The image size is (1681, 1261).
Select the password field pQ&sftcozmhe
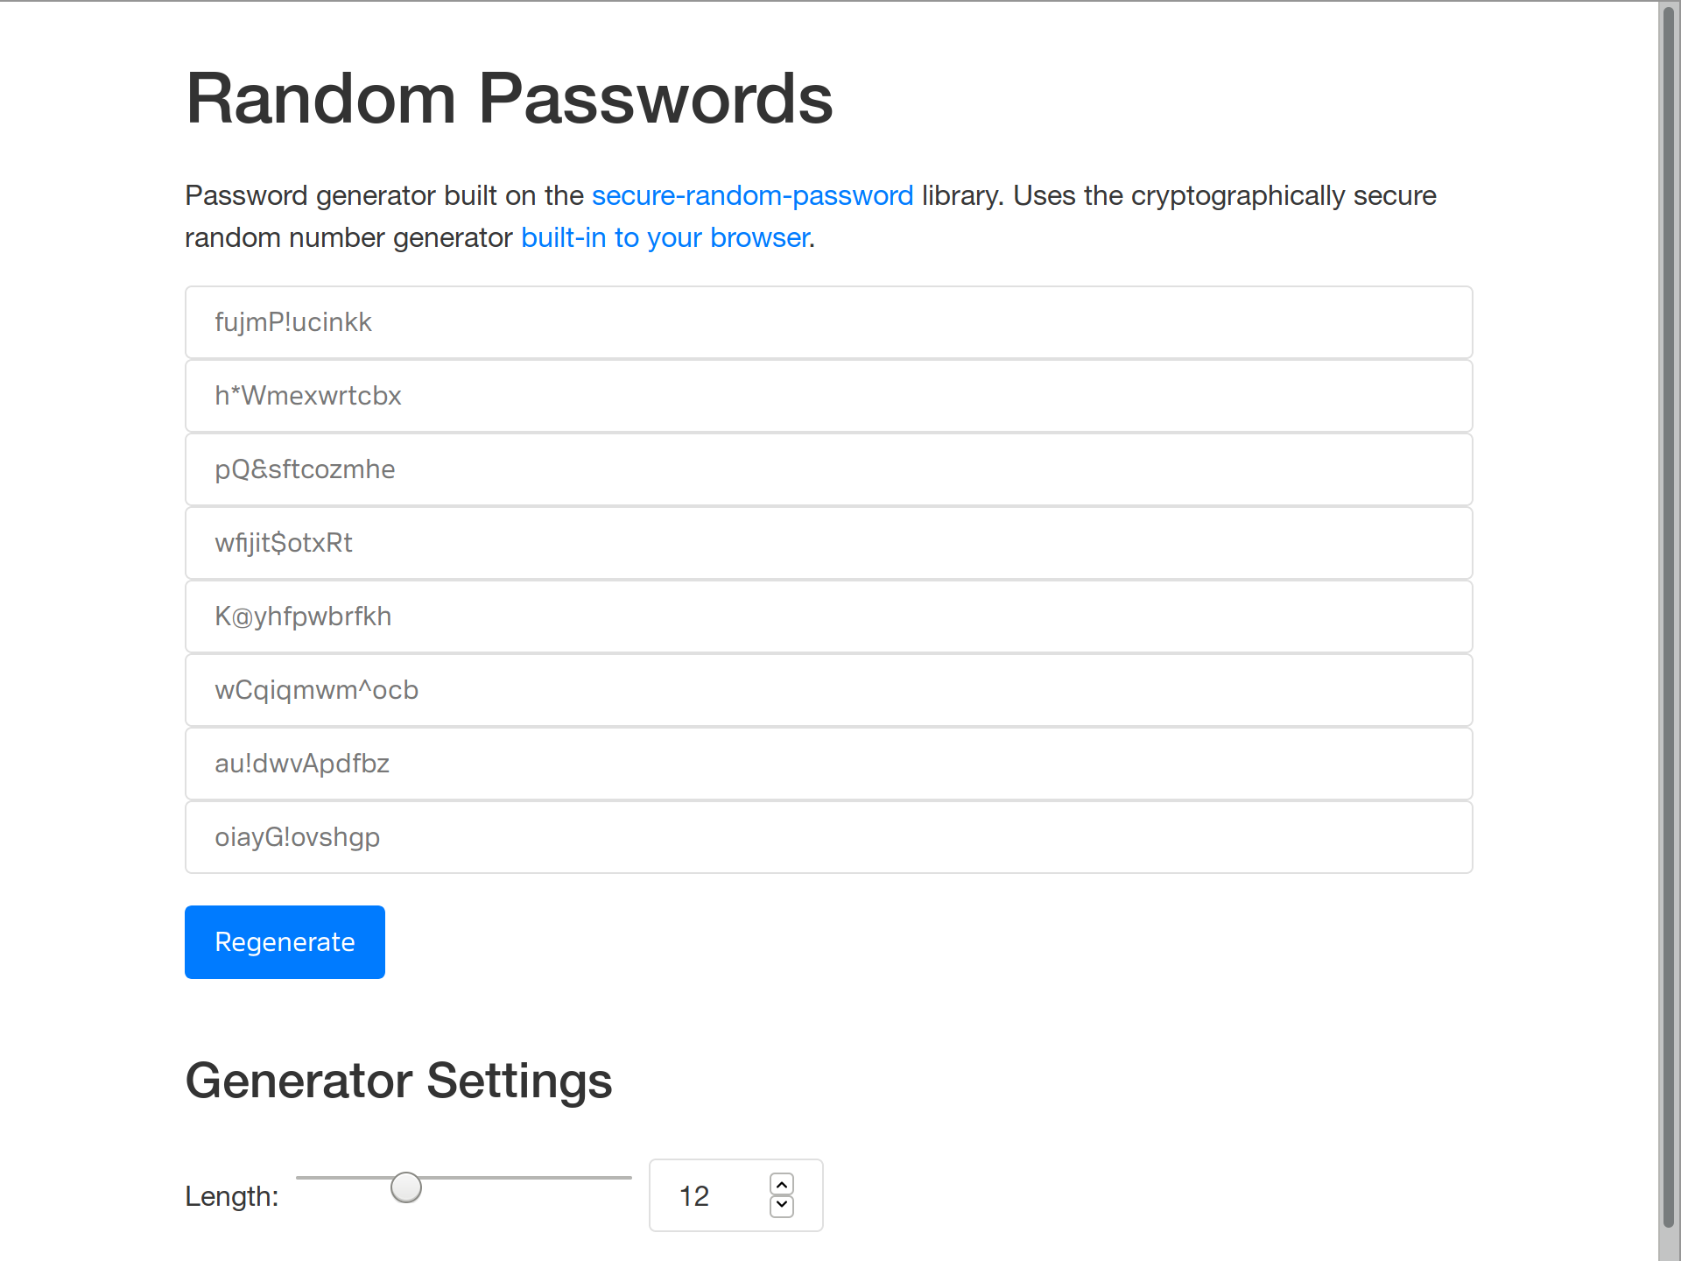coord(828,469)
